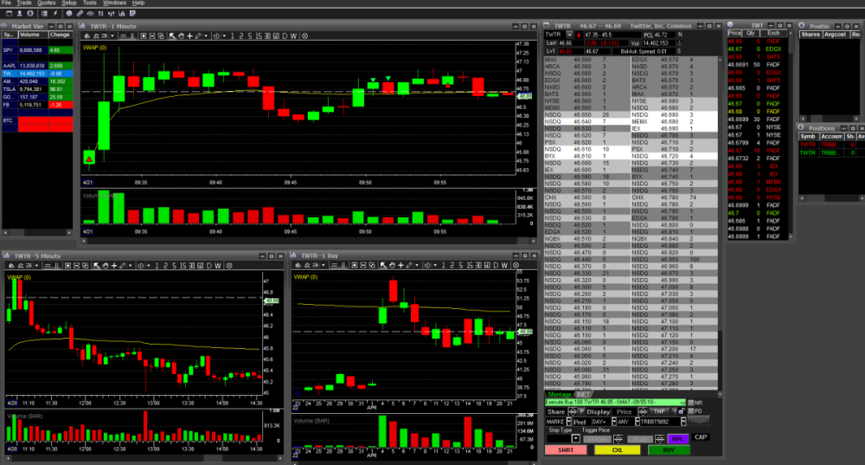Select the TSLA row in Market Viewer

click(37, 89)
